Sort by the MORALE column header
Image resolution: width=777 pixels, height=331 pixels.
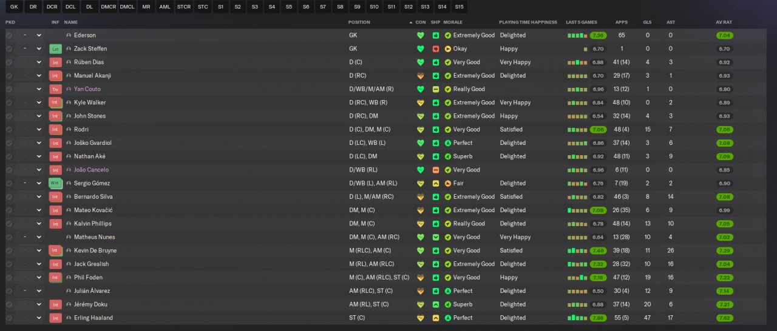pyautogui.click(x=453, y=22)
